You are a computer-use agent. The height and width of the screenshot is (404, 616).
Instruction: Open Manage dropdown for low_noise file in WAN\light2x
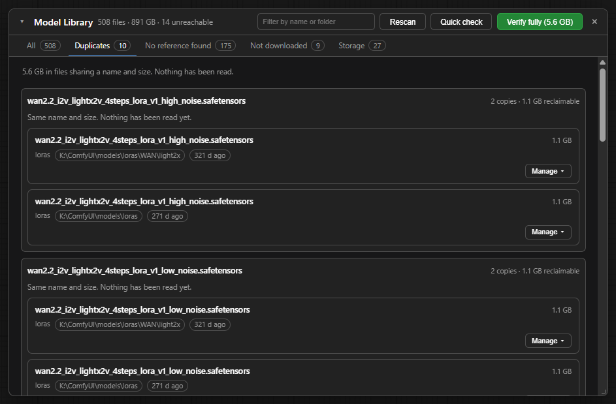coord(548,341)
